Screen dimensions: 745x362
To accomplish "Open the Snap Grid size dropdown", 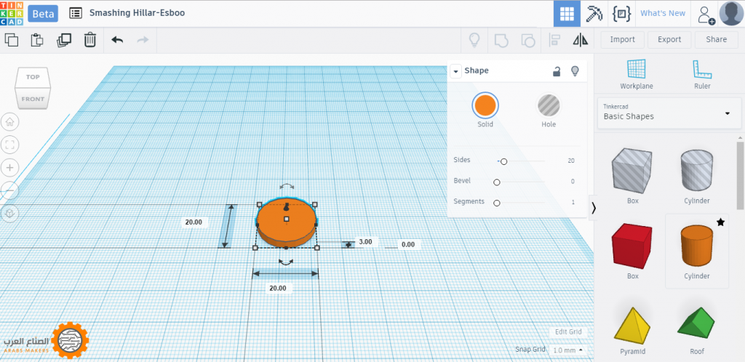I will click(567, 350).
